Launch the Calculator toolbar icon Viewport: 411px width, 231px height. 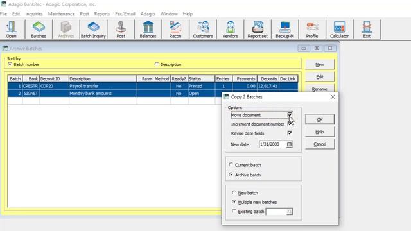(x=339, y=30)
